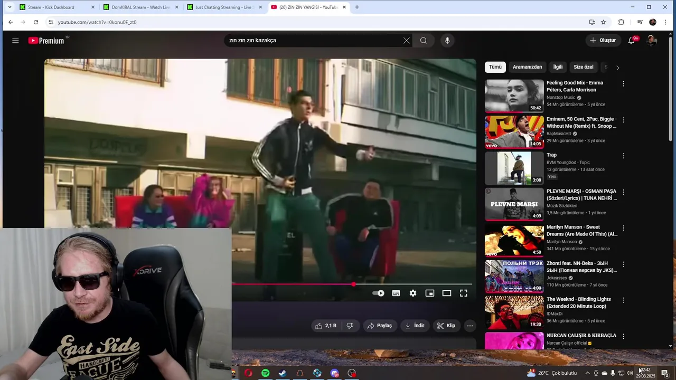Open video player settings gear

pos(413,293)
